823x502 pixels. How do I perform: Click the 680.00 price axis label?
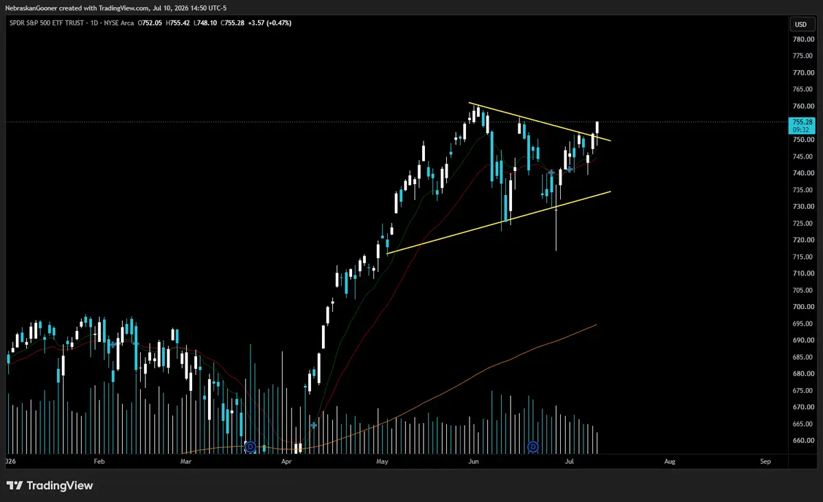click(804, 374)
